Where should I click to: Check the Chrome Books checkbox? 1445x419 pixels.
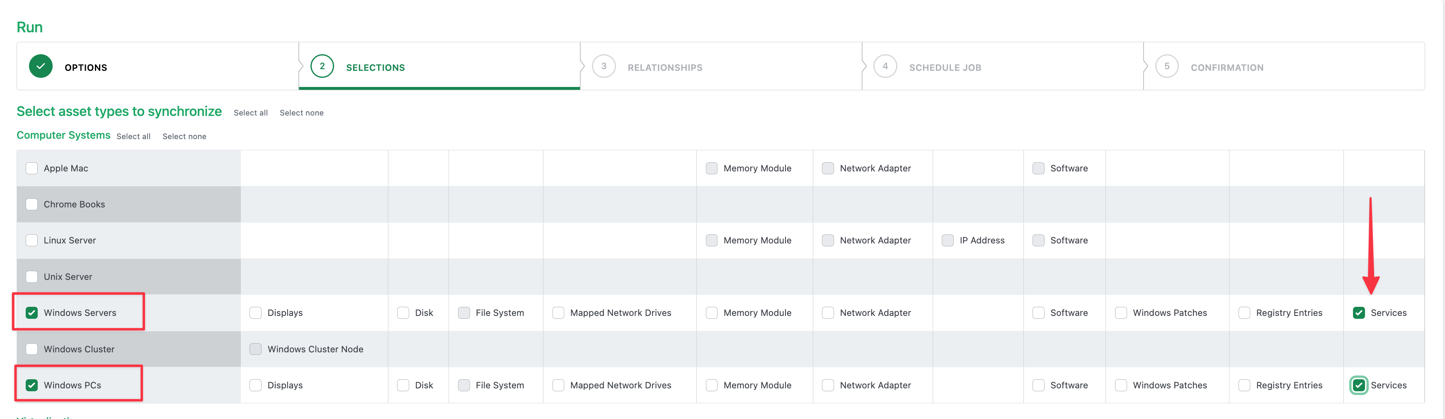[32, 204]
